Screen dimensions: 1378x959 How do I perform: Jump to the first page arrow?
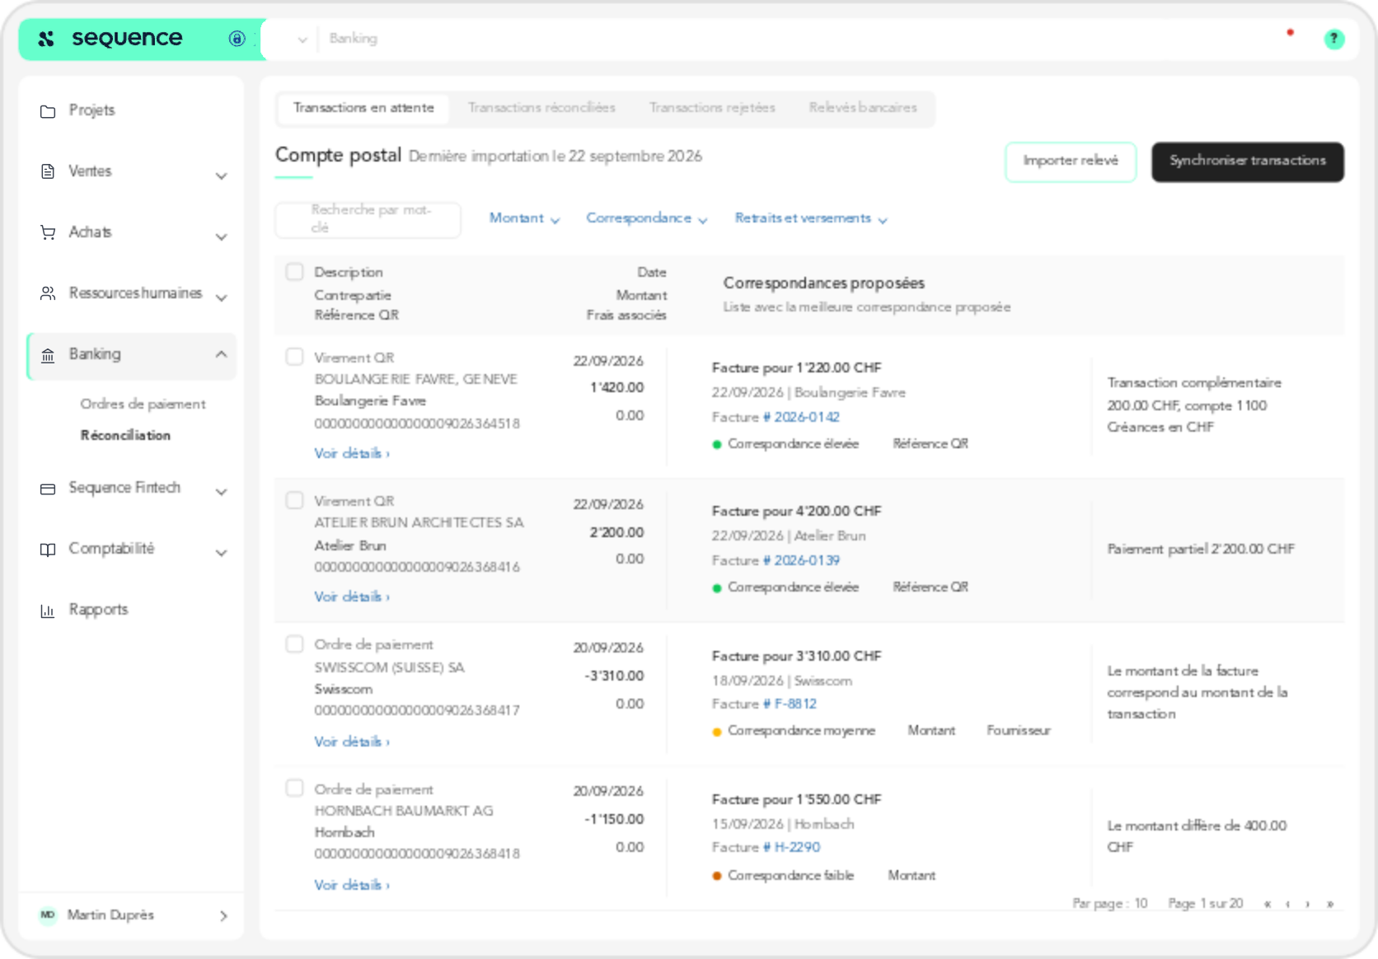[x=1267, y=904]
